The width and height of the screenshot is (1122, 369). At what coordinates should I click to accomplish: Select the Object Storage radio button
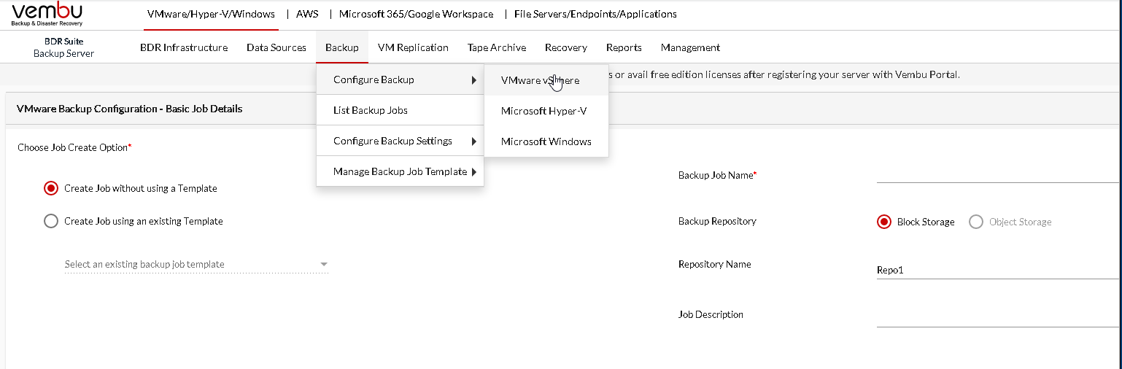tap(976, 222)
